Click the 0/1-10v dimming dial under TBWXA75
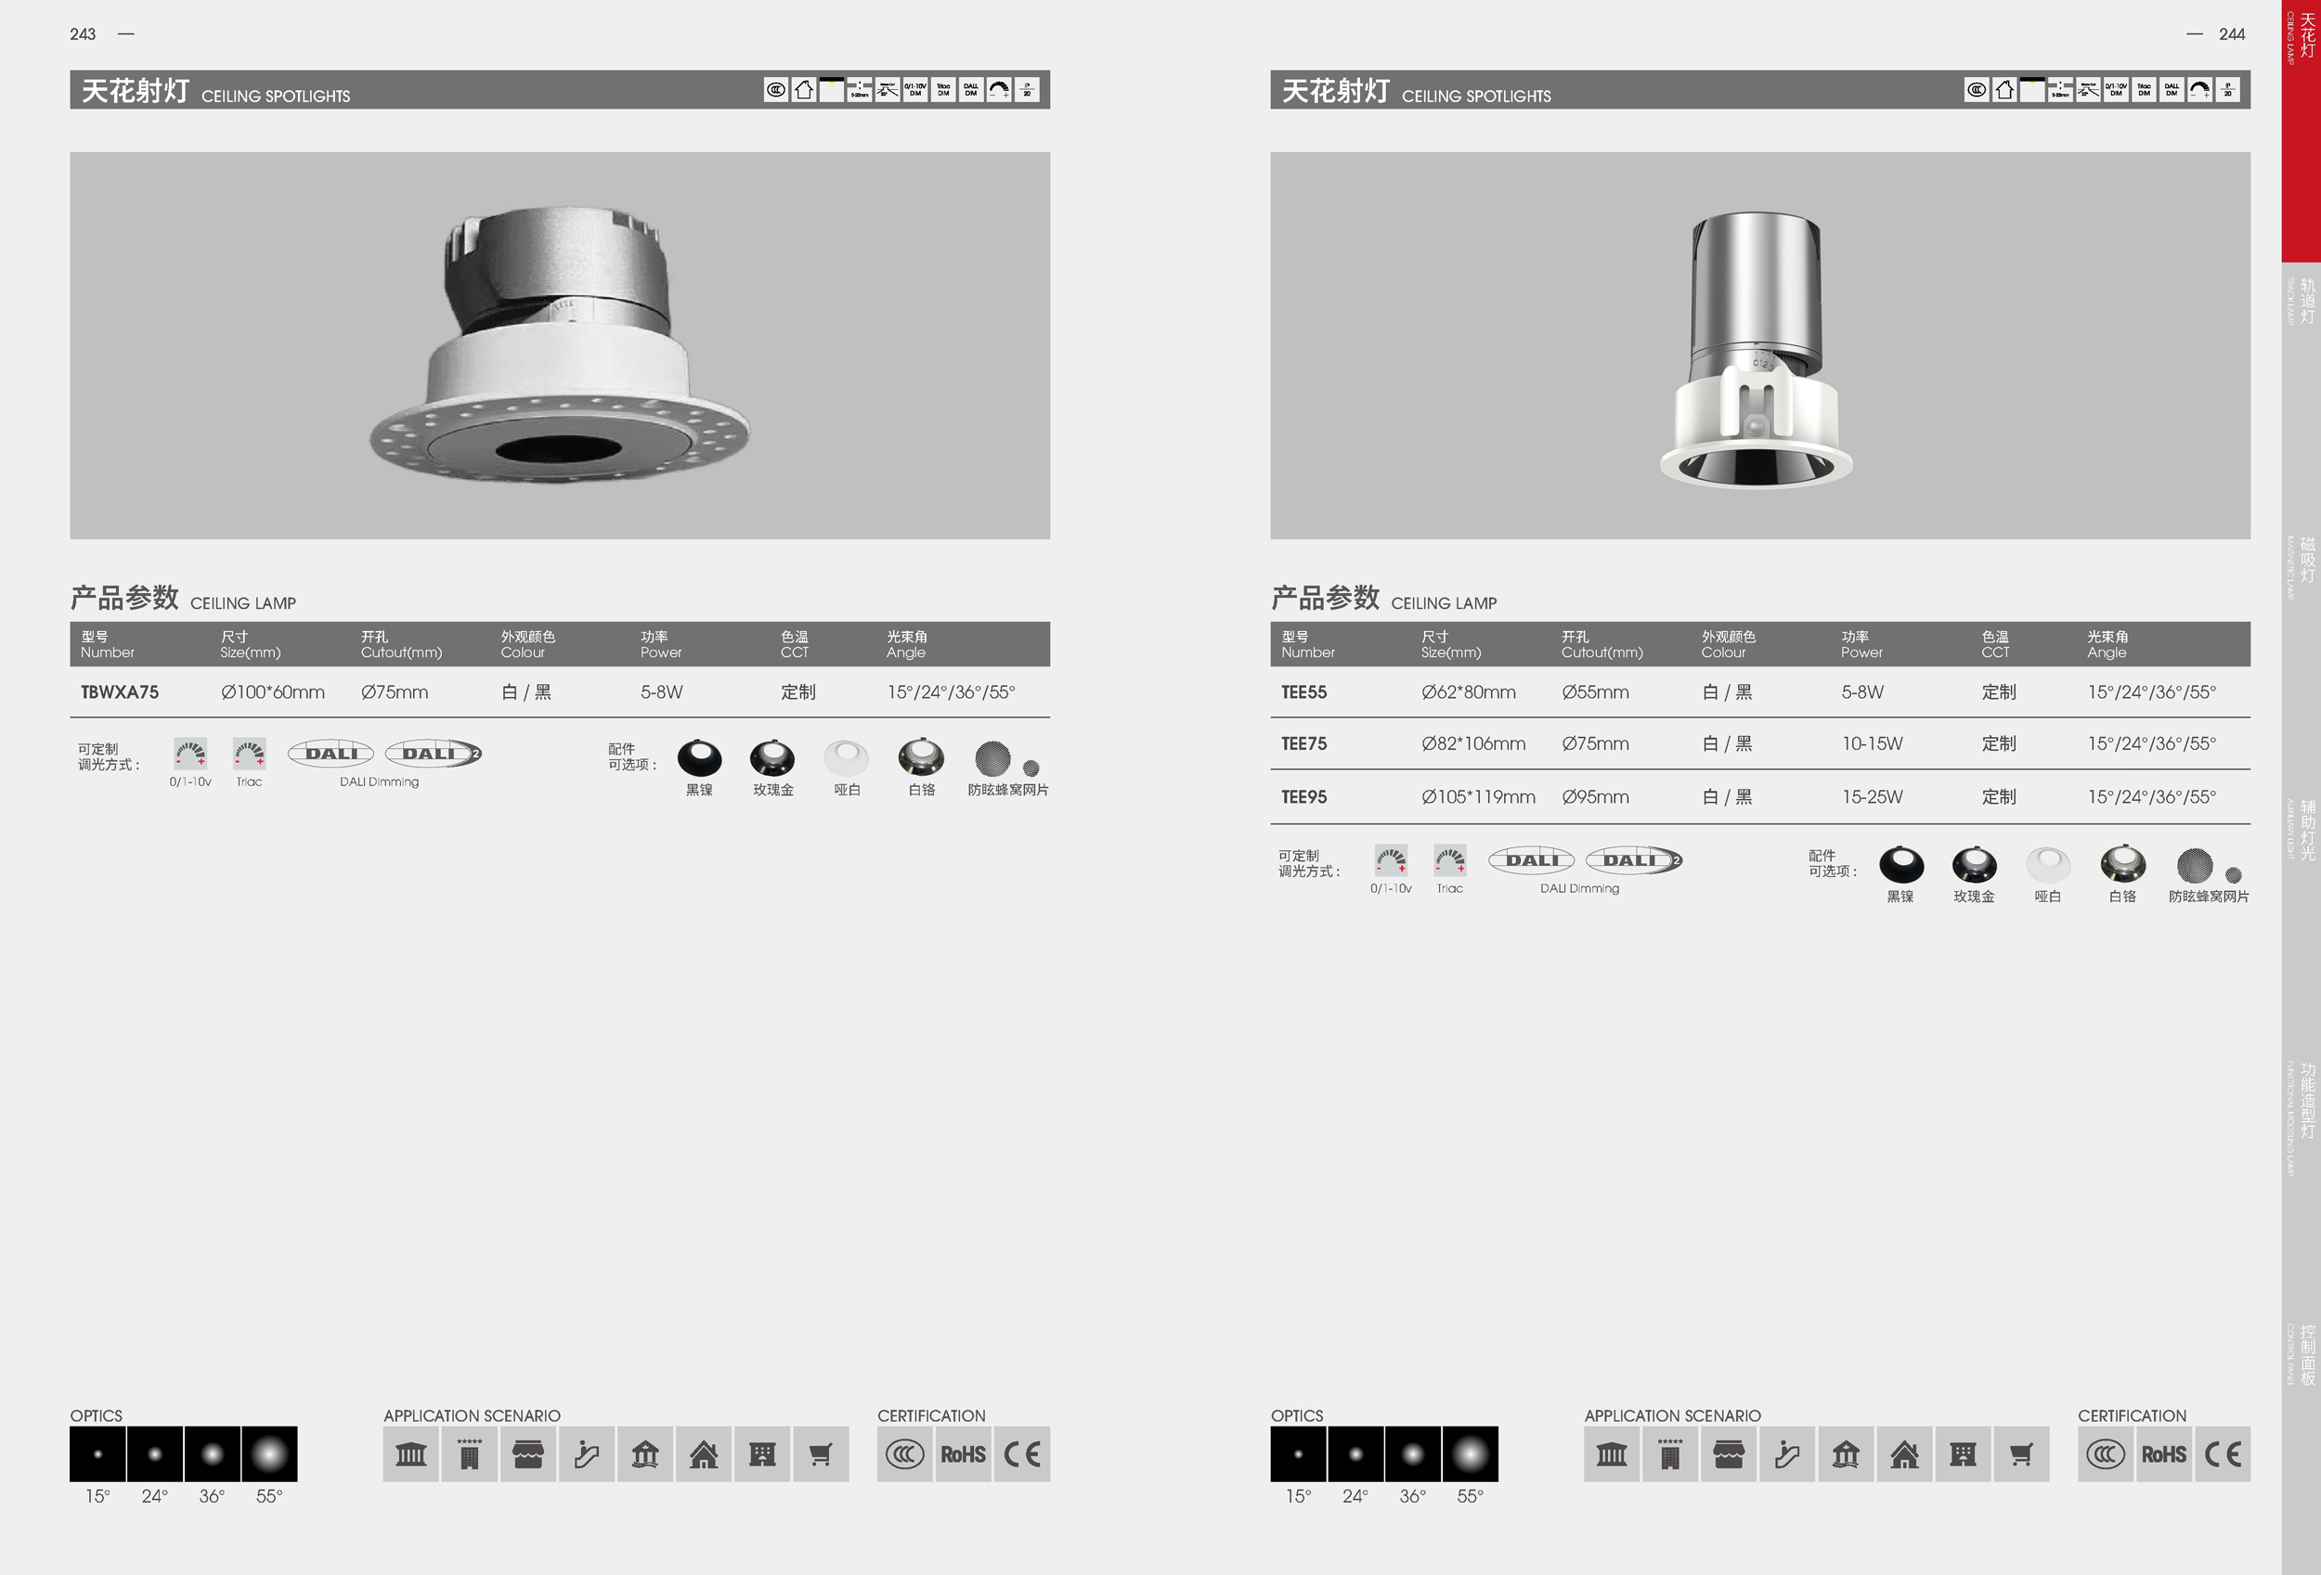This screenshot has height=1575, width=2321. [x=189, y=754]
